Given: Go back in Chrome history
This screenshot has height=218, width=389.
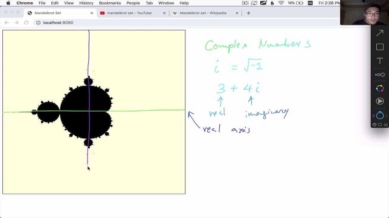Looking at the screenshot, I should (x=7, y=22).
